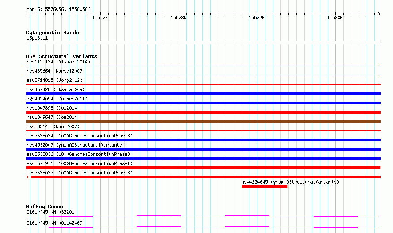Click the left arrowhead of the ruler
The width and height of the screenshot is (393, 233).
point(27,14)
